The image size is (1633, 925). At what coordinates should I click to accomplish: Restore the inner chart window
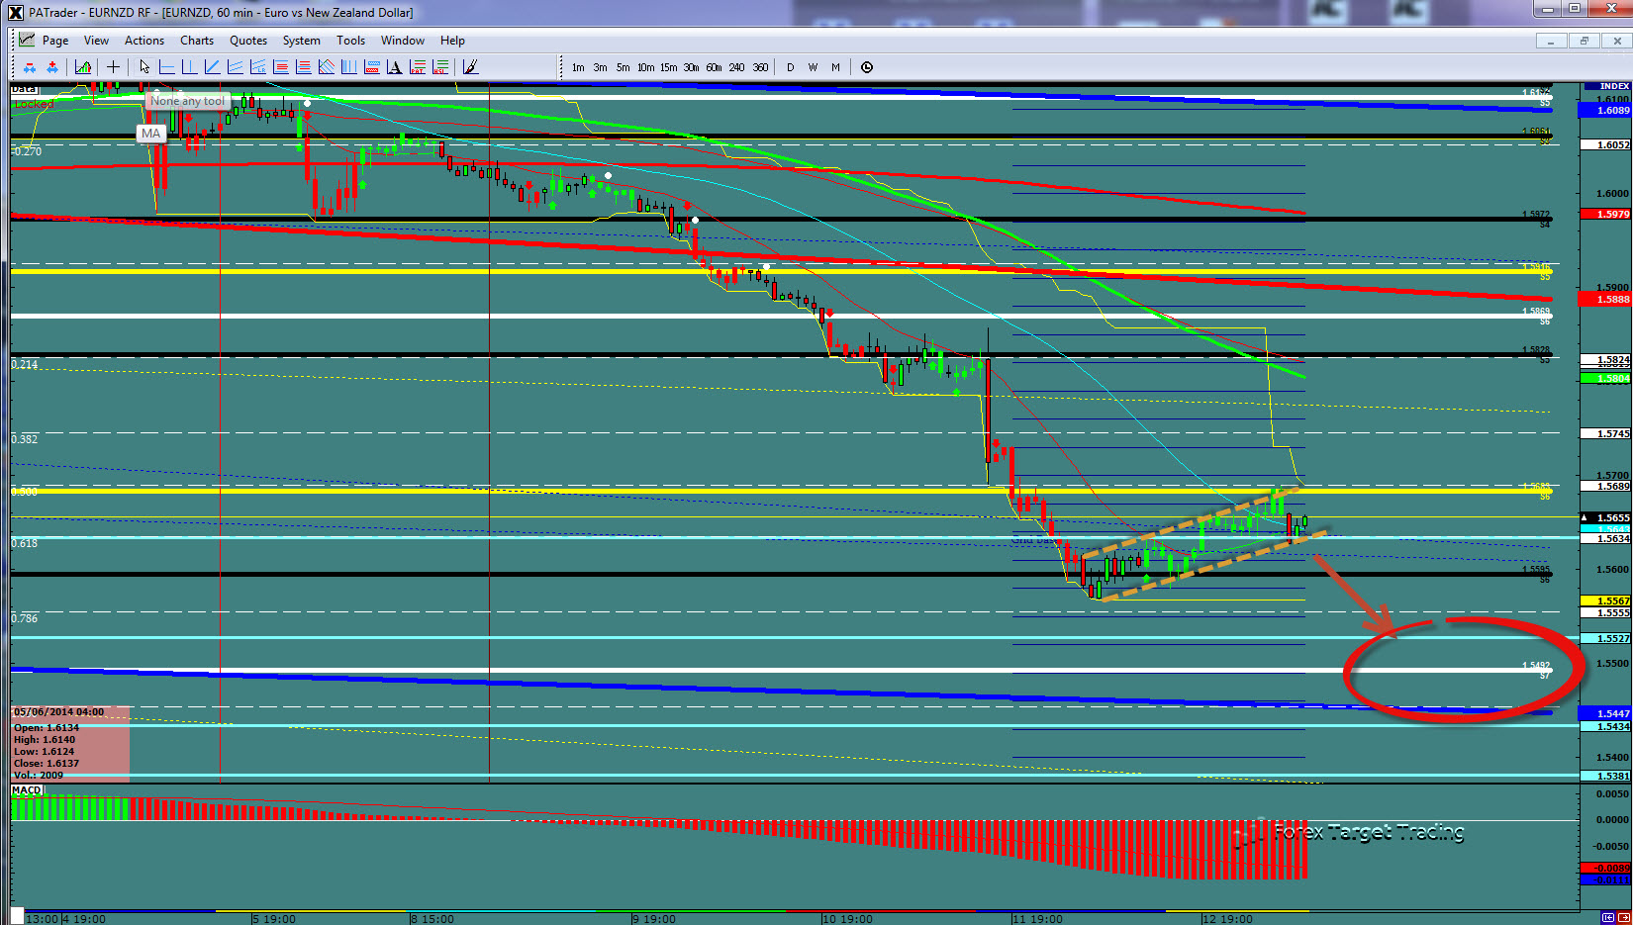(x=1584, y=41)
